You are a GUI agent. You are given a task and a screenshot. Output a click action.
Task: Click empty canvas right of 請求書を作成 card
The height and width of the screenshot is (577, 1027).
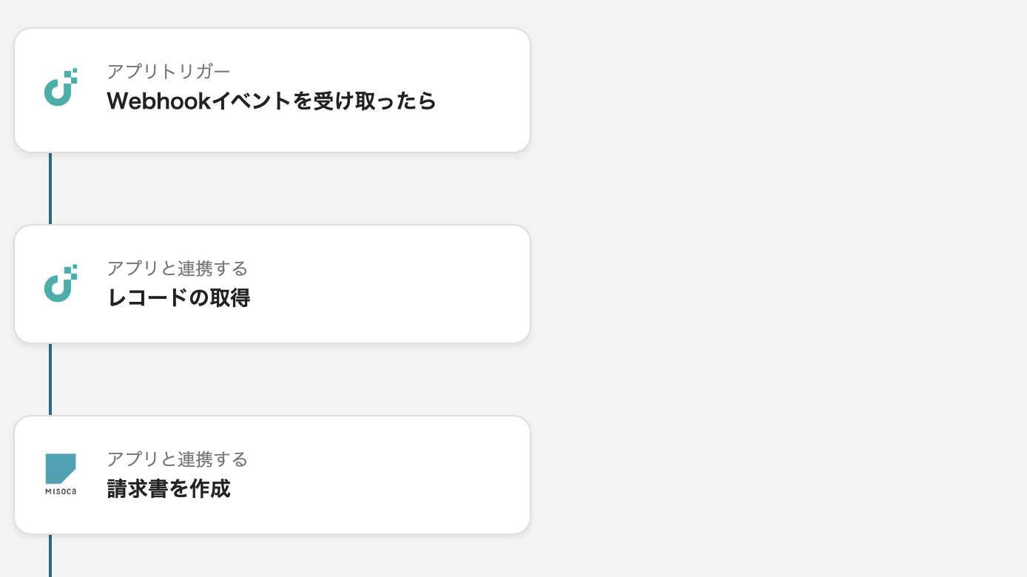740,475
